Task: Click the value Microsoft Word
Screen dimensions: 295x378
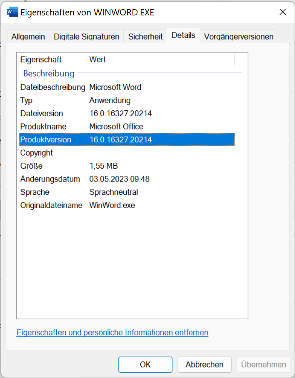Action: 115,87
